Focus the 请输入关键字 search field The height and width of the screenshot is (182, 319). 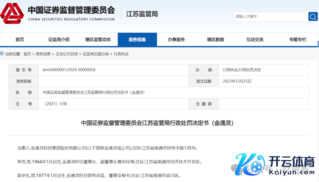point(271,16)
